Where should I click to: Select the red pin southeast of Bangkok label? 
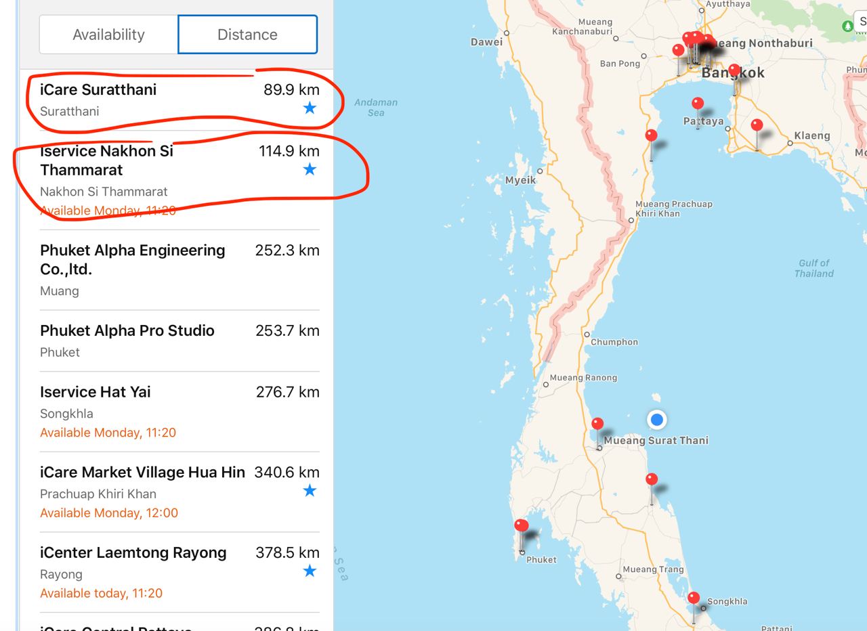pyautogui.click(x=734, y=72)
